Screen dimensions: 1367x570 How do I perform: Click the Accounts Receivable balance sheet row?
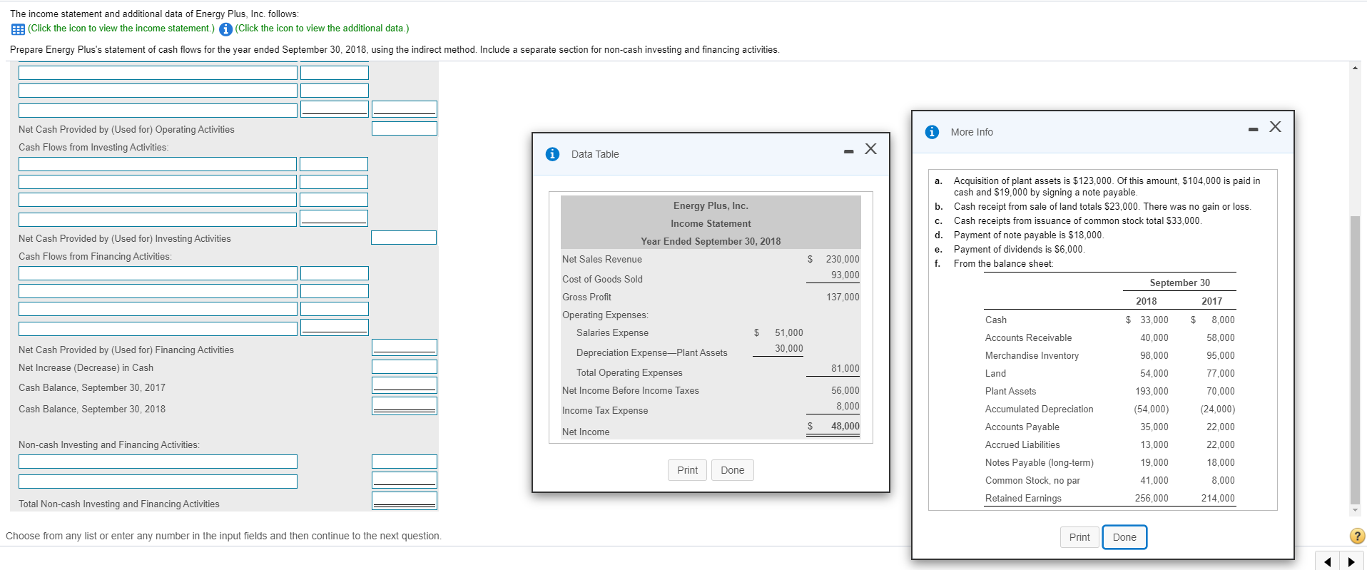click(x=1109, y=337)
